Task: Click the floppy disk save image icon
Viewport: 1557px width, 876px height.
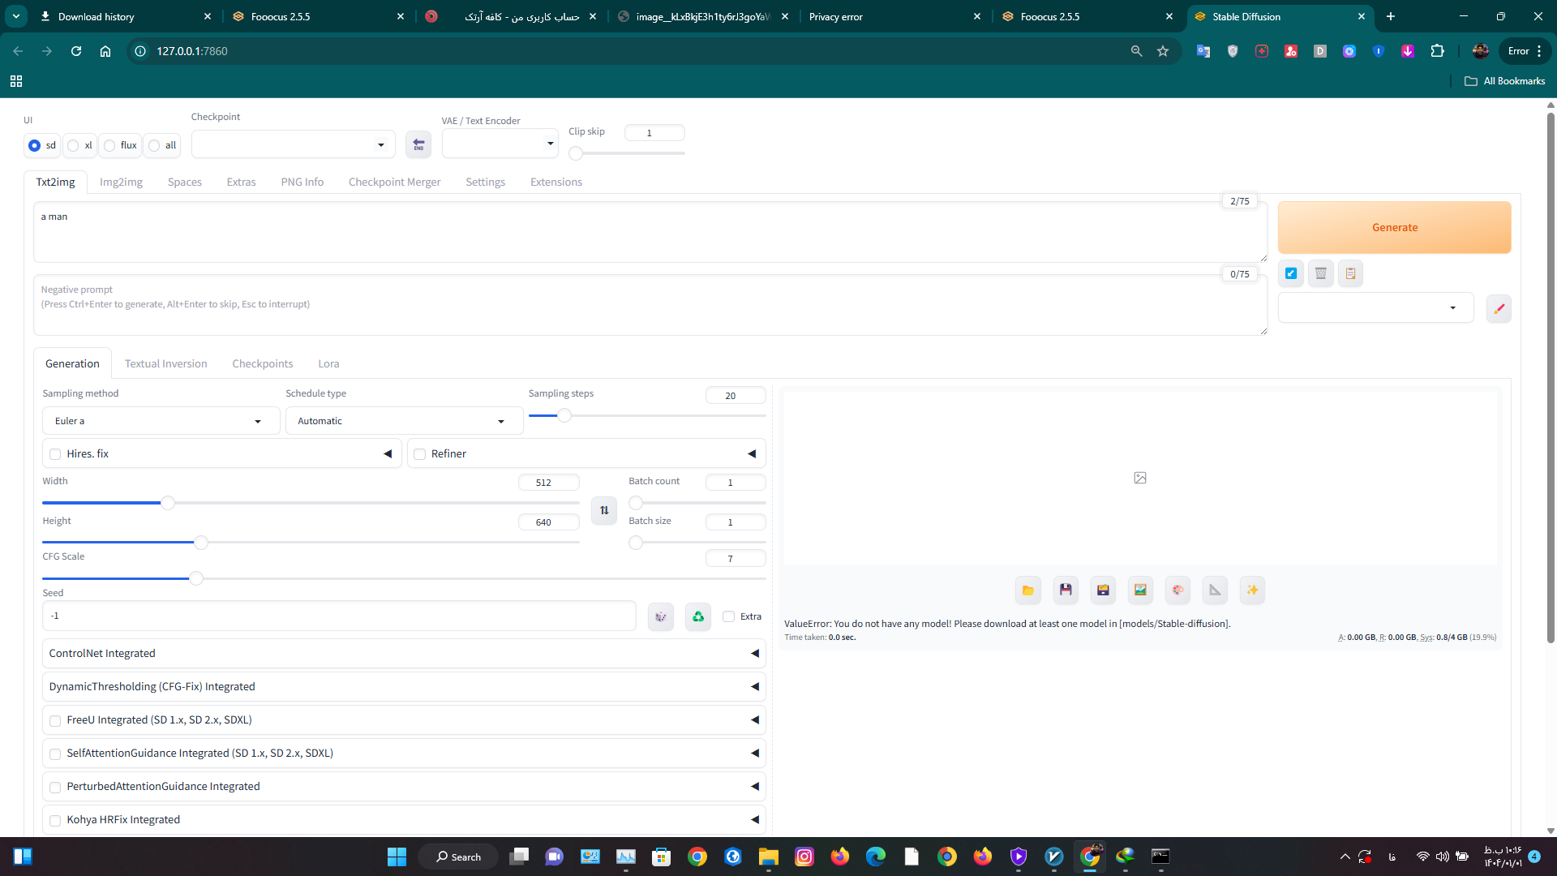Action: [x=1066, y=590]
